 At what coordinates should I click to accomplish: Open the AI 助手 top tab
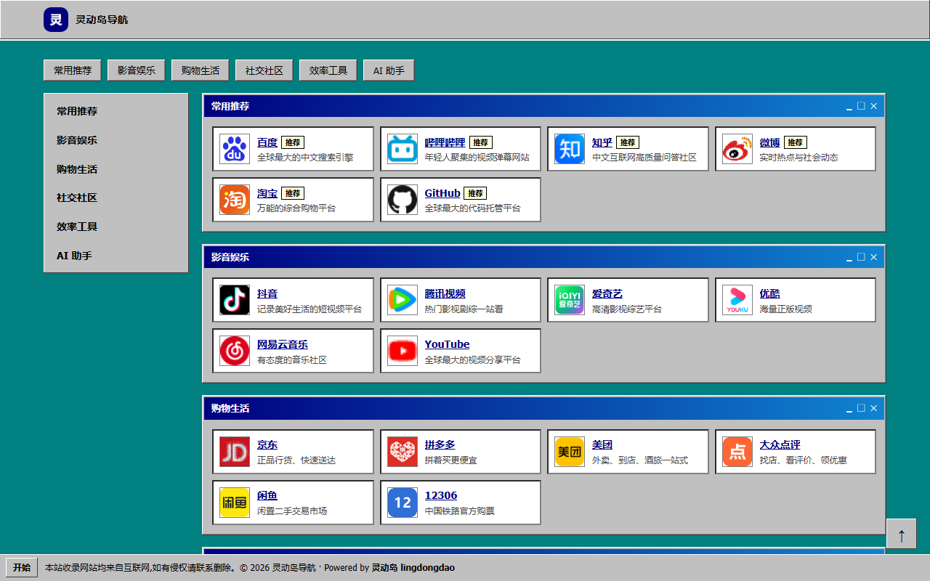coord(389,70)
